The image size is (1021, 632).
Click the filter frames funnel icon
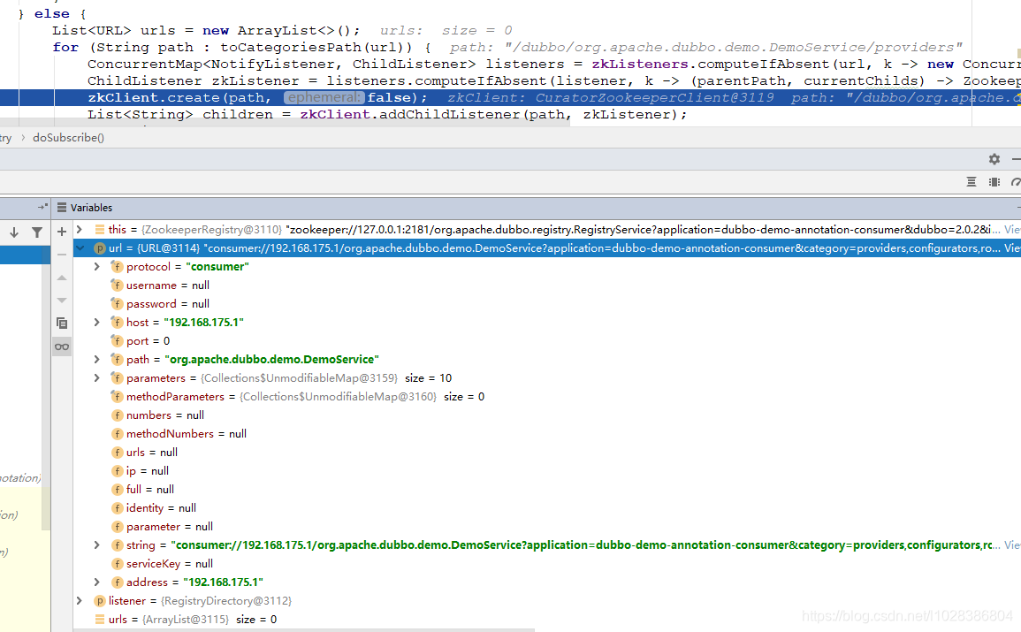point(37,232)
